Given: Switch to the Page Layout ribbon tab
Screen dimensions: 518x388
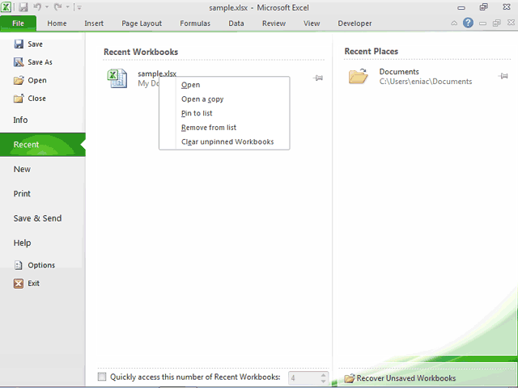Looking at the screenshot, I should (142, 23).
